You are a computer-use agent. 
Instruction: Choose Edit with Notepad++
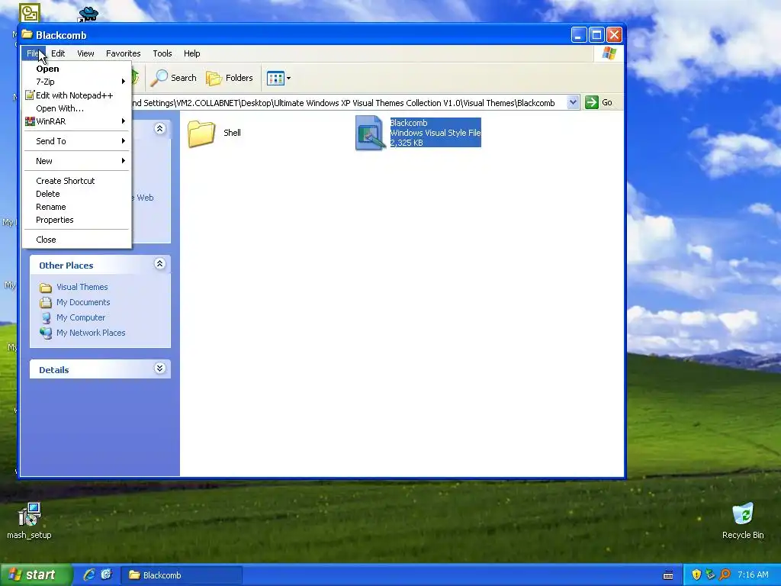[x=77, y=95]
